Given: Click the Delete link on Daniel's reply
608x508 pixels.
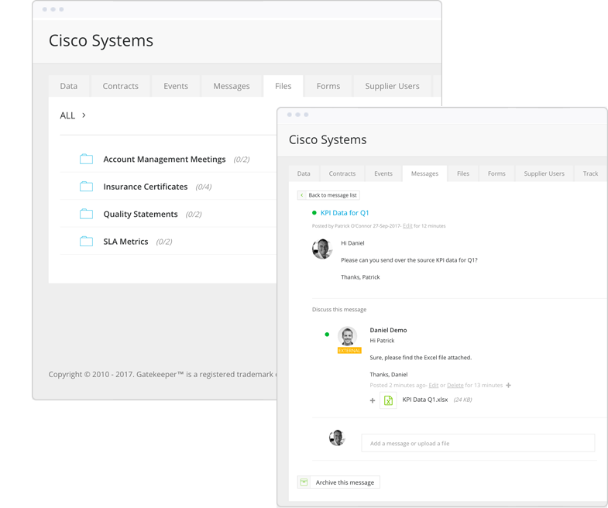Looking at the screenshot, I should tap(455, 385).
